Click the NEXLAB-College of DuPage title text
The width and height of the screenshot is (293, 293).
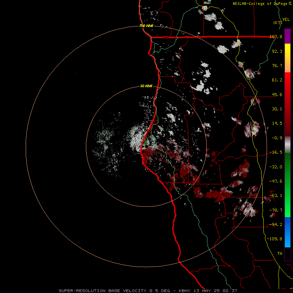tap(262, 4)
